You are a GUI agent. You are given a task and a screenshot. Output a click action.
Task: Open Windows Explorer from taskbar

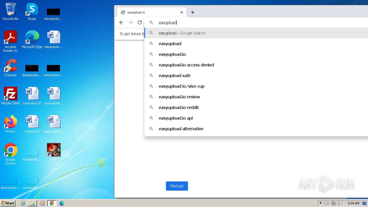[32, 203]
